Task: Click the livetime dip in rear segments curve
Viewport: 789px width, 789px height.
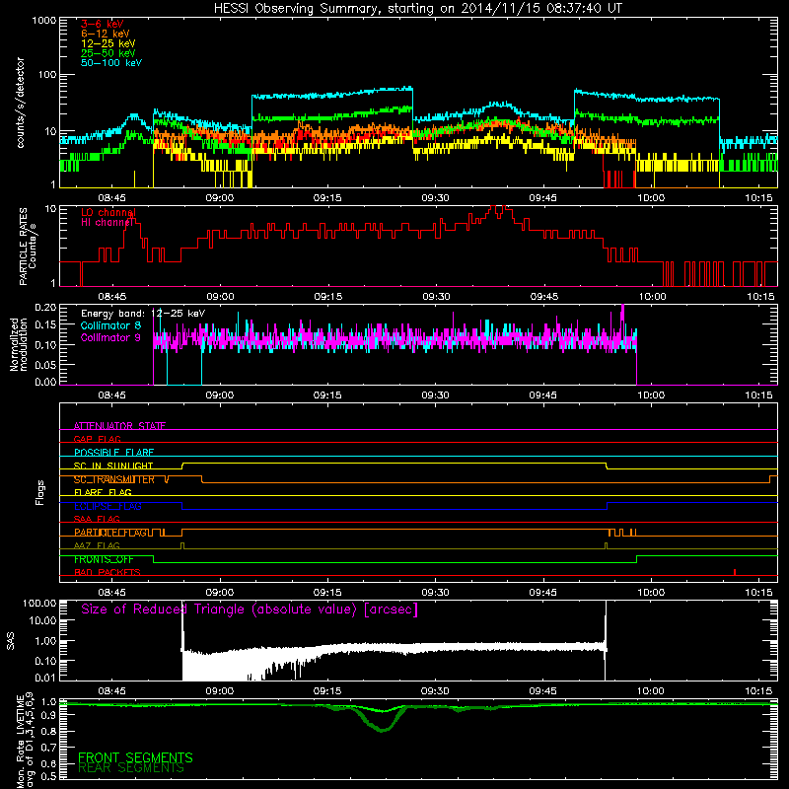Action: [x=383, y=728]
